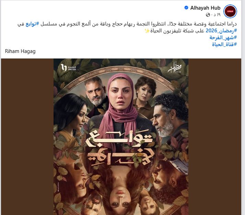Click the blue verified badge beside Alhayah Hub
245x215 pixels.
186,8
